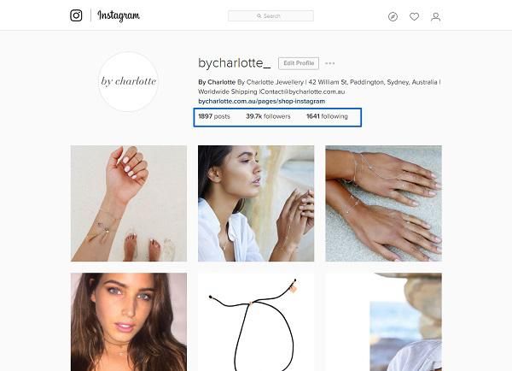The height and width of the screenshot is (371, 512).
Task: Open the three-dot options menu
Action: 329,63
